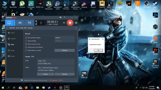Open Video settings section
Image resolution: width=161 pixels, height=90 pixels.
click(11, 44)
